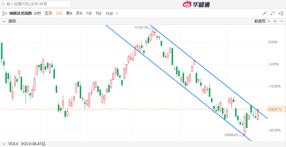Image resolution: width=286 pixels, height=147 pixels.
Task: Zoom in chart with plus icon
Action: (x=275, y=21)
